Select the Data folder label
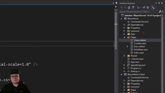 coord(133,34)
